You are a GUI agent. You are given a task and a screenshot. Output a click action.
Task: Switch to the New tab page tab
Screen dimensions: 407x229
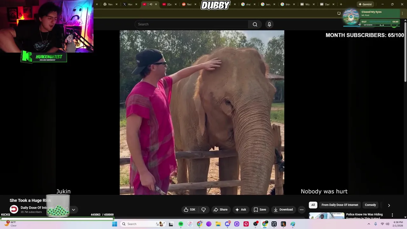pyautogui.click(x=108, y=4)
